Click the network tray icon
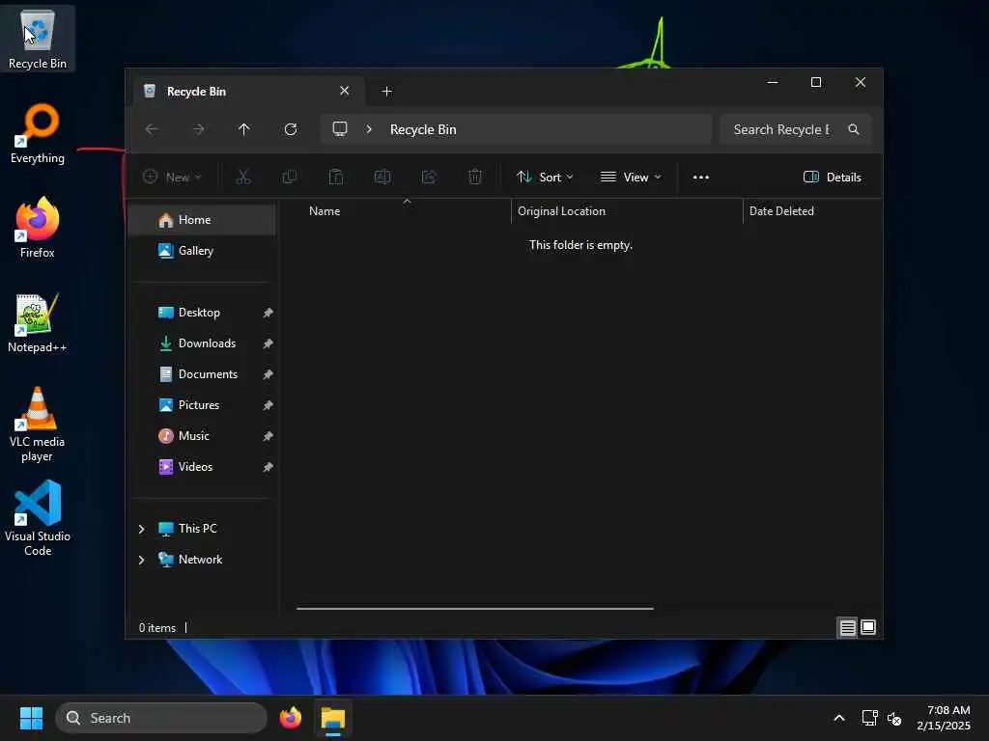 click(870, 718)
